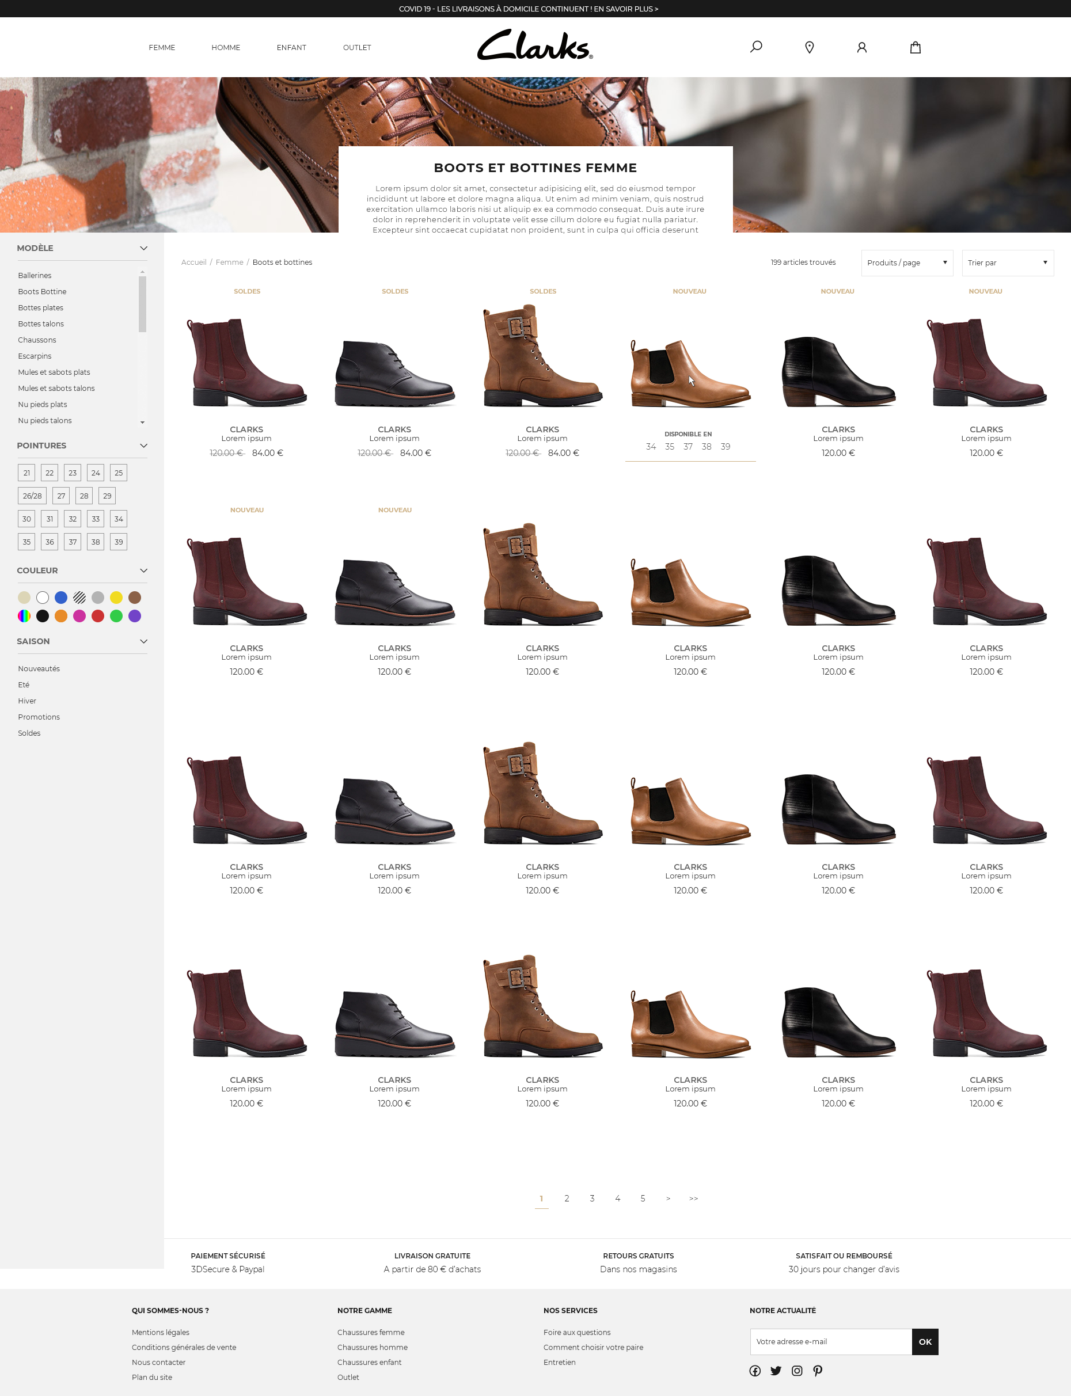
Task: Open Clarks Facebook page icon in footer
Action: tap(755, 1371)
